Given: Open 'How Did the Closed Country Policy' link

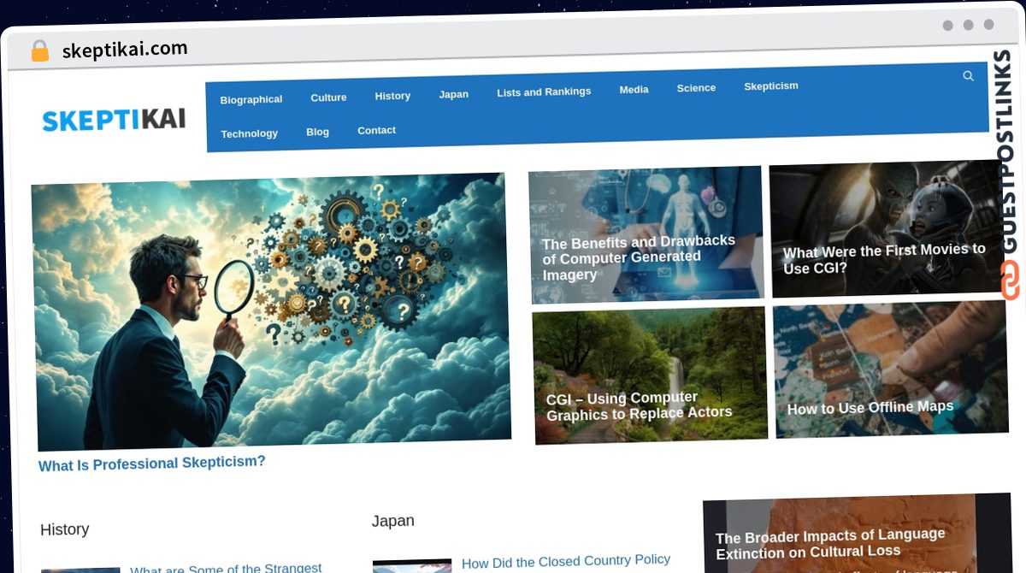Looking at the screenshot, I should tap(566, 561).
